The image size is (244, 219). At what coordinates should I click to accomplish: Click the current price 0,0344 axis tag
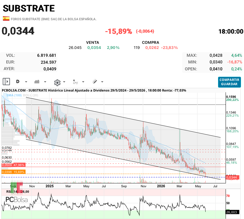tap(233, 177)
